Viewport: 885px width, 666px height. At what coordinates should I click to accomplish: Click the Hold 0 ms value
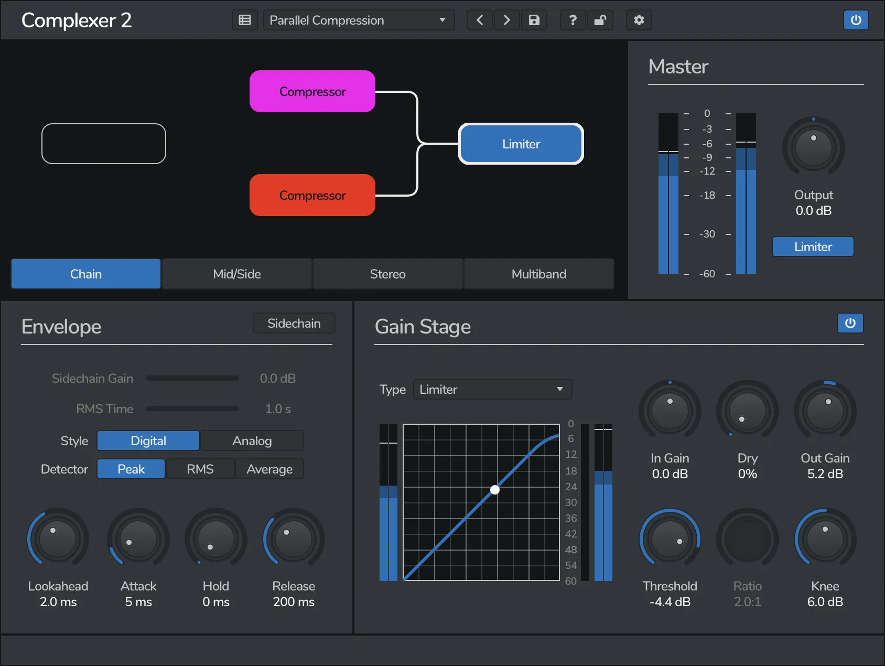[216, 601]
